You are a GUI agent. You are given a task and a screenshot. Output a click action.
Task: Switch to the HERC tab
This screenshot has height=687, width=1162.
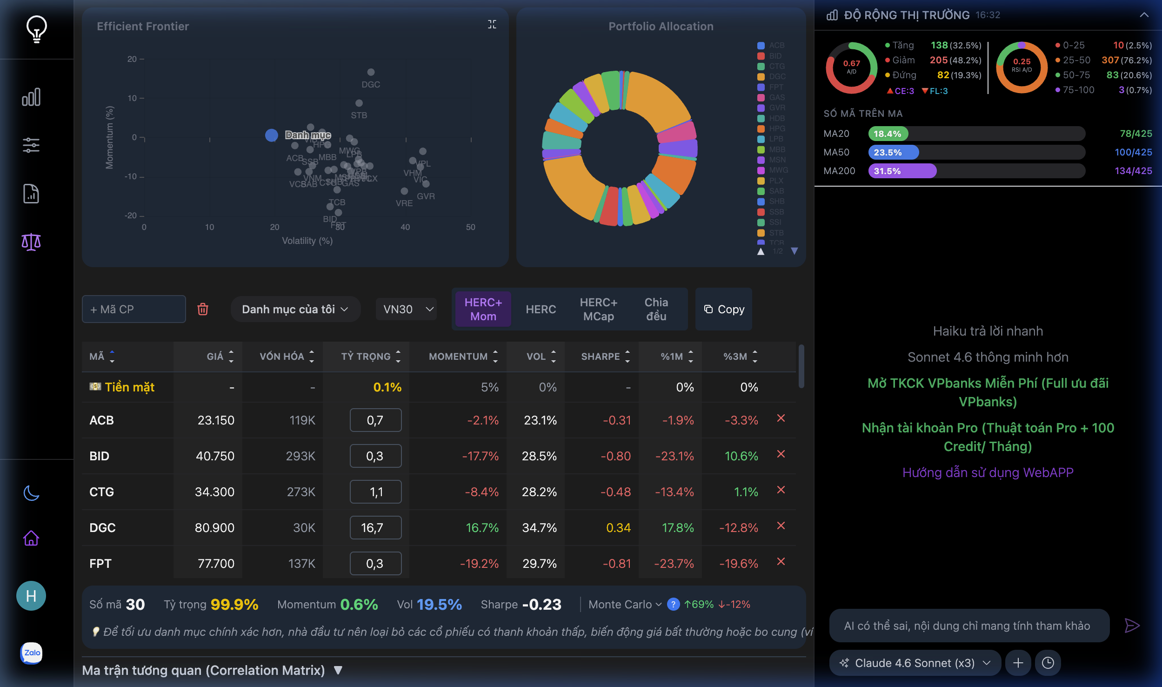541,309
